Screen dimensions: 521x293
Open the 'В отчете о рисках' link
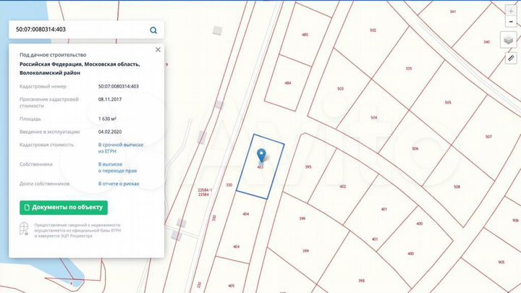119,184
